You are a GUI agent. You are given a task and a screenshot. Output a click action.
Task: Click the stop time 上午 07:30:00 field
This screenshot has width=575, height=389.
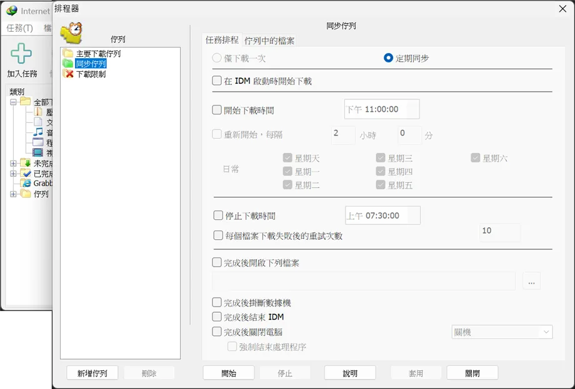coord(383,215)
